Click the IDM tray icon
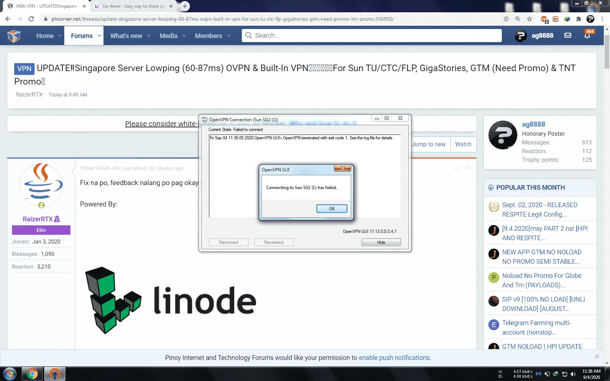610x381 pixels. (x=556, y=374)
